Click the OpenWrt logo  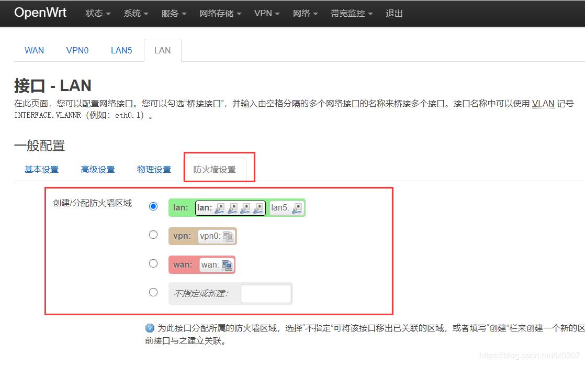(x=40, y=13)
